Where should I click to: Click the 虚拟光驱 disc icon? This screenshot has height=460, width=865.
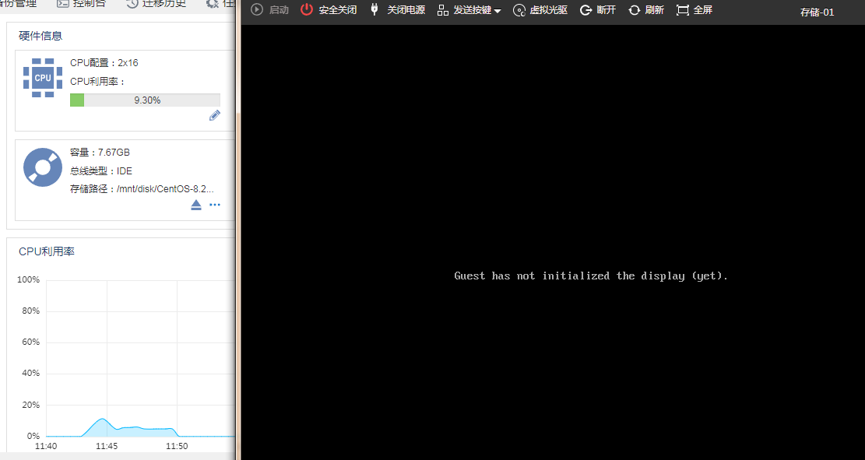pyautogui.click(x=519, y=10)
